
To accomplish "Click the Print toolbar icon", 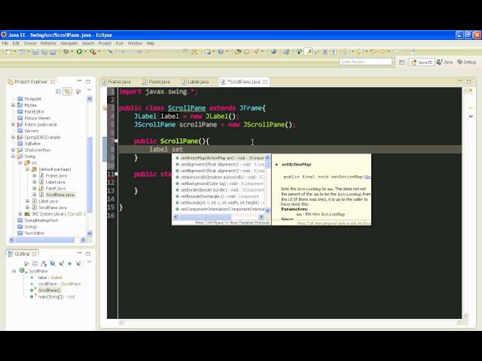I will (x=53, y=52).
